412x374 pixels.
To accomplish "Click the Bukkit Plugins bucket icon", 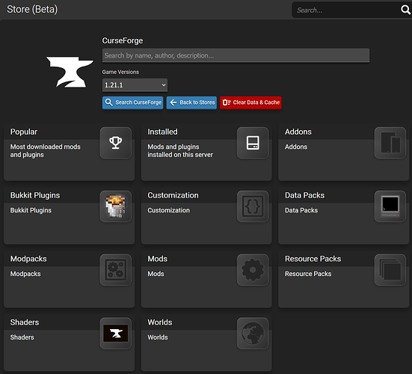I will click(x=116, y=206).
